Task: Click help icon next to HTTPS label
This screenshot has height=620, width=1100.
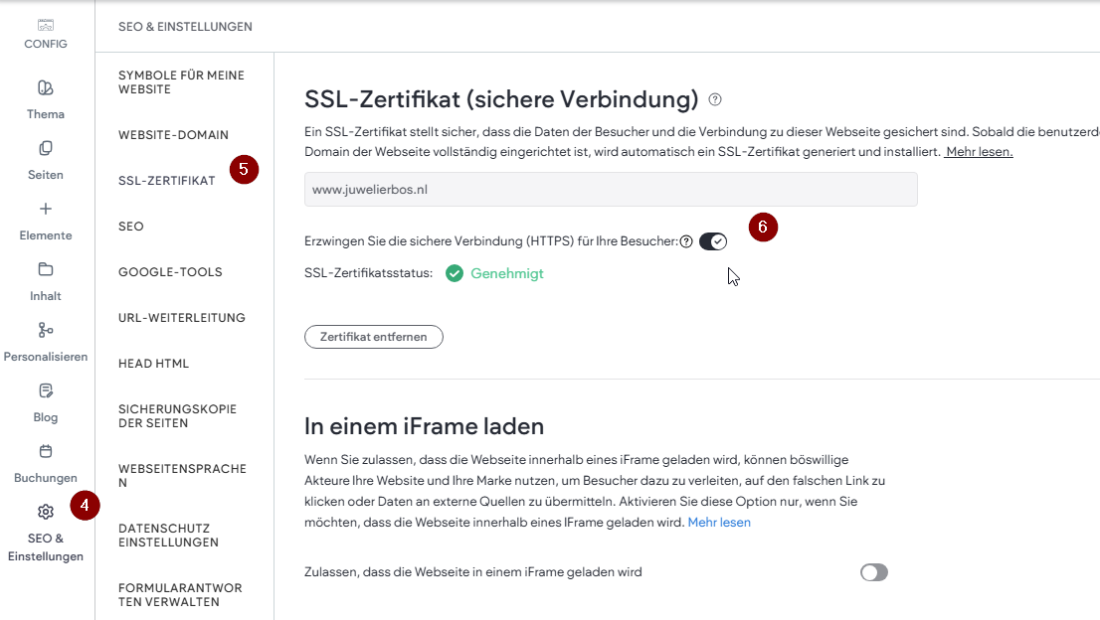Action: [686, 241]
